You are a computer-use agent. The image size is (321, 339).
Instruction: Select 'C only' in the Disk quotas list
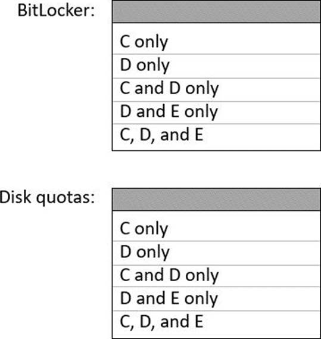coord(216,229)
